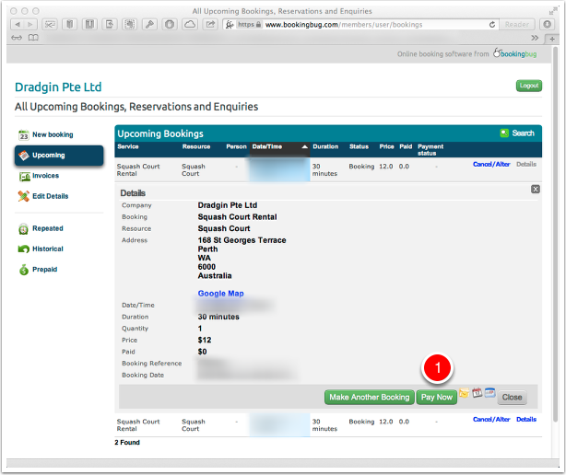This screenshot has height=475, width=566.
Task: Click the Search link in bookings header
Action: 517,133
